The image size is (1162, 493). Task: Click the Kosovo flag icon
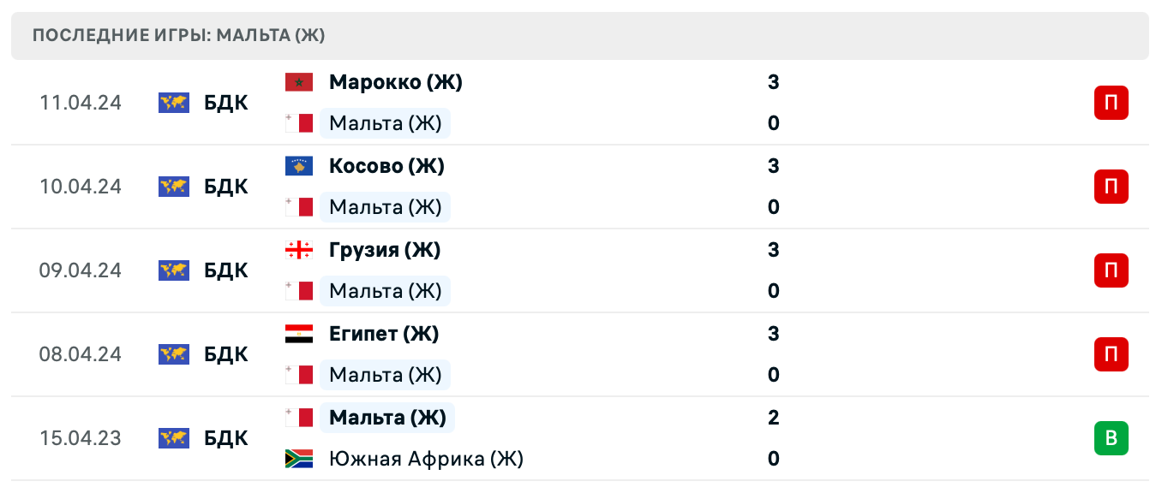(x=298, y=166)
